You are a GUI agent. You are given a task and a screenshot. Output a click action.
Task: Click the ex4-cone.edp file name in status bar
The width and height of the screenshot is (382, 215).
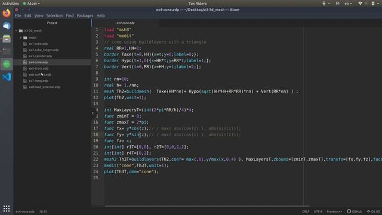click(x=25, y=211)
